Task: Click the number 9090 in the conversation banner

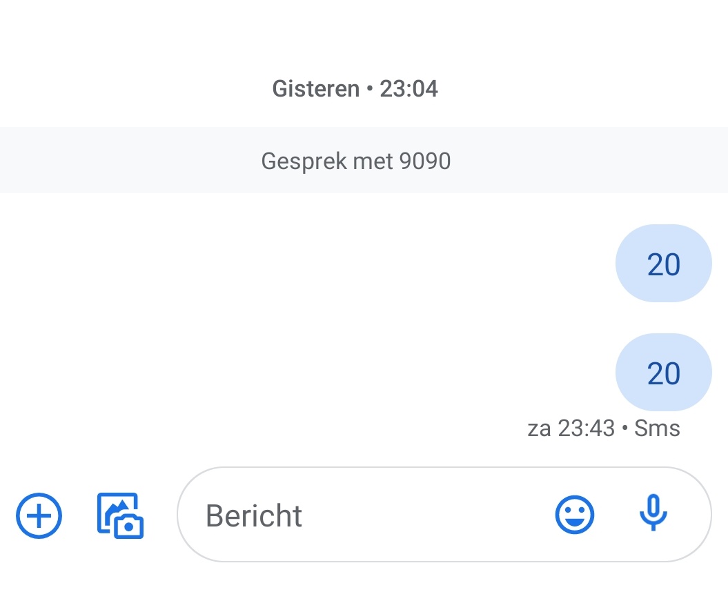Action: pos(425,161)
